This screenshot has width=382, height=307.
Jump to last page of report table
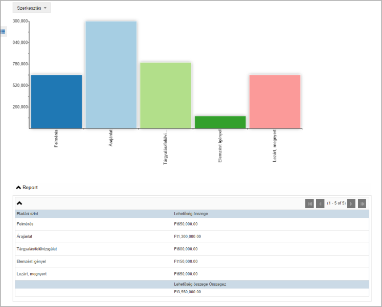362,203
